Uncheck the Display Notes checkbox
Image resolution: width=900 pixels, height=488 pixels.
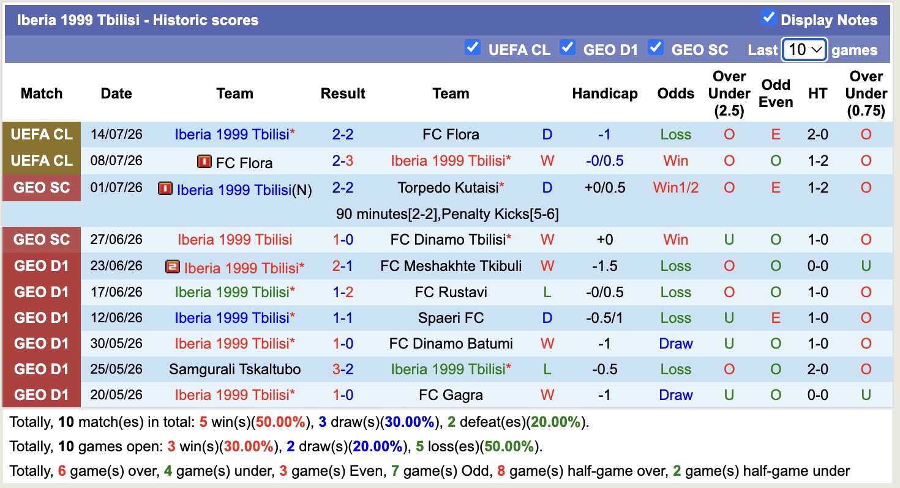click(x=768, y=18)
